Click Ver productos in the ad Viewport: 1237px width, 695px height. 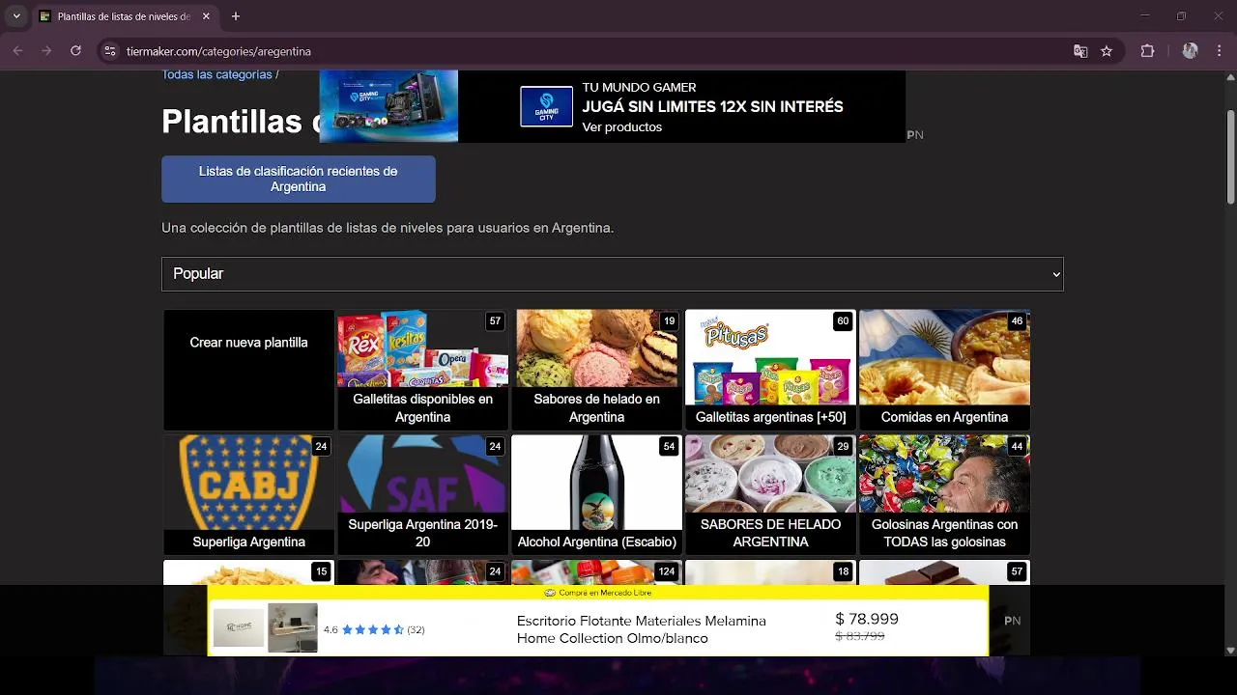pyautogui.click(x=621, y=127)
